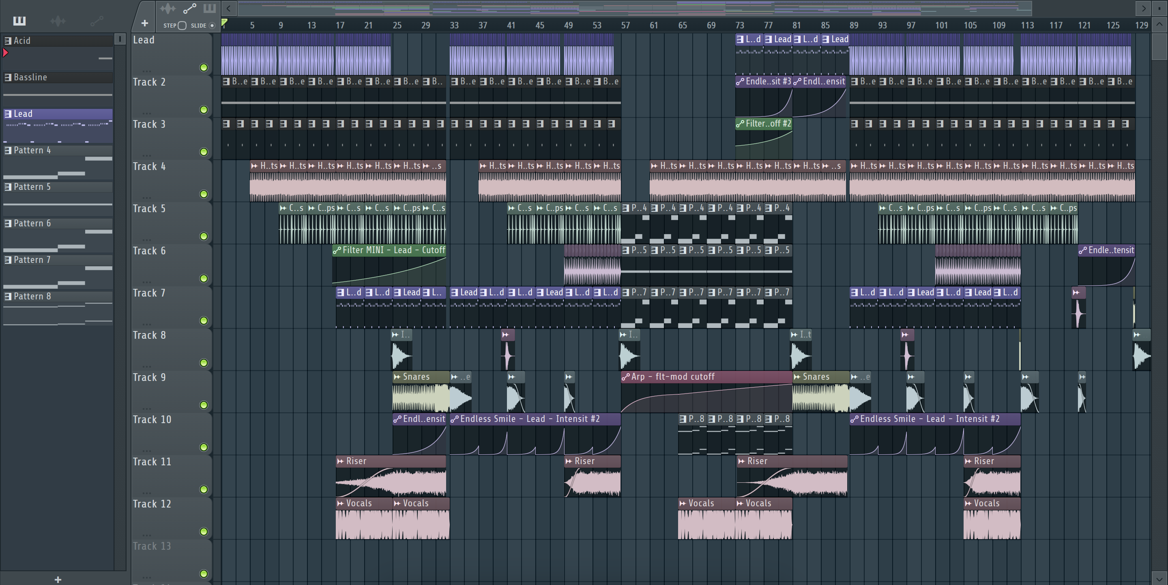
Task: Click the scroll down arrow of vertical scrollbar
Action: [x=1159, y=578]
